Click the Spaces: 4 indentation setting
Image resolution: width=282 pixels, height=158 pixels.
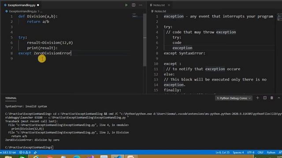coord(238,152)
